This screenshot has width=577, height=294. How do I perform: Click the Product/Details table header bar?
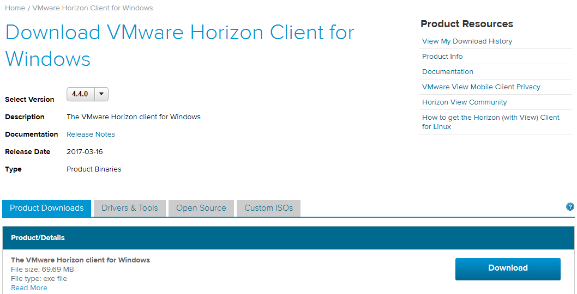pyautogui.click(x=288, y=238)
